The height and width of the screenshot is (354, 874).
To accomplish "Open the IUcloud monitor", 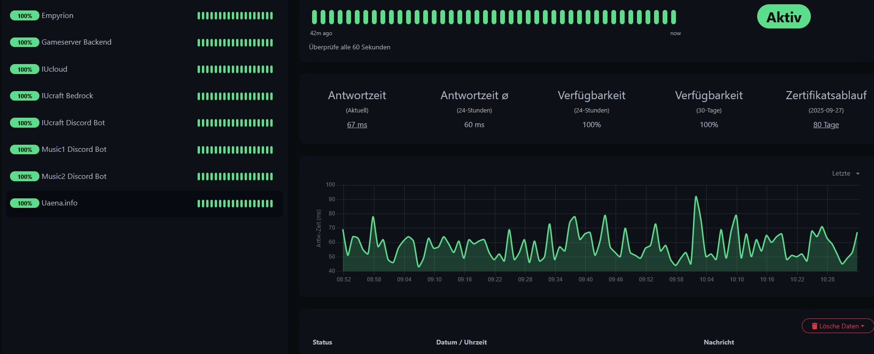I will click(54, 69).
